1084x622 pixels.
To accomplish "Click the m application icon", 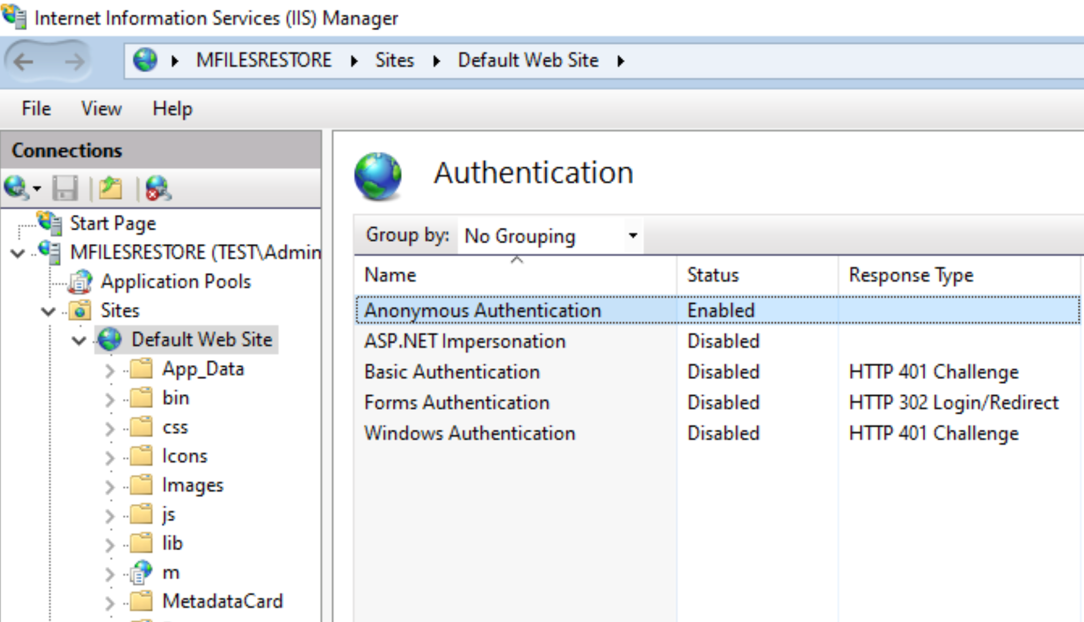I will [141, 572].
